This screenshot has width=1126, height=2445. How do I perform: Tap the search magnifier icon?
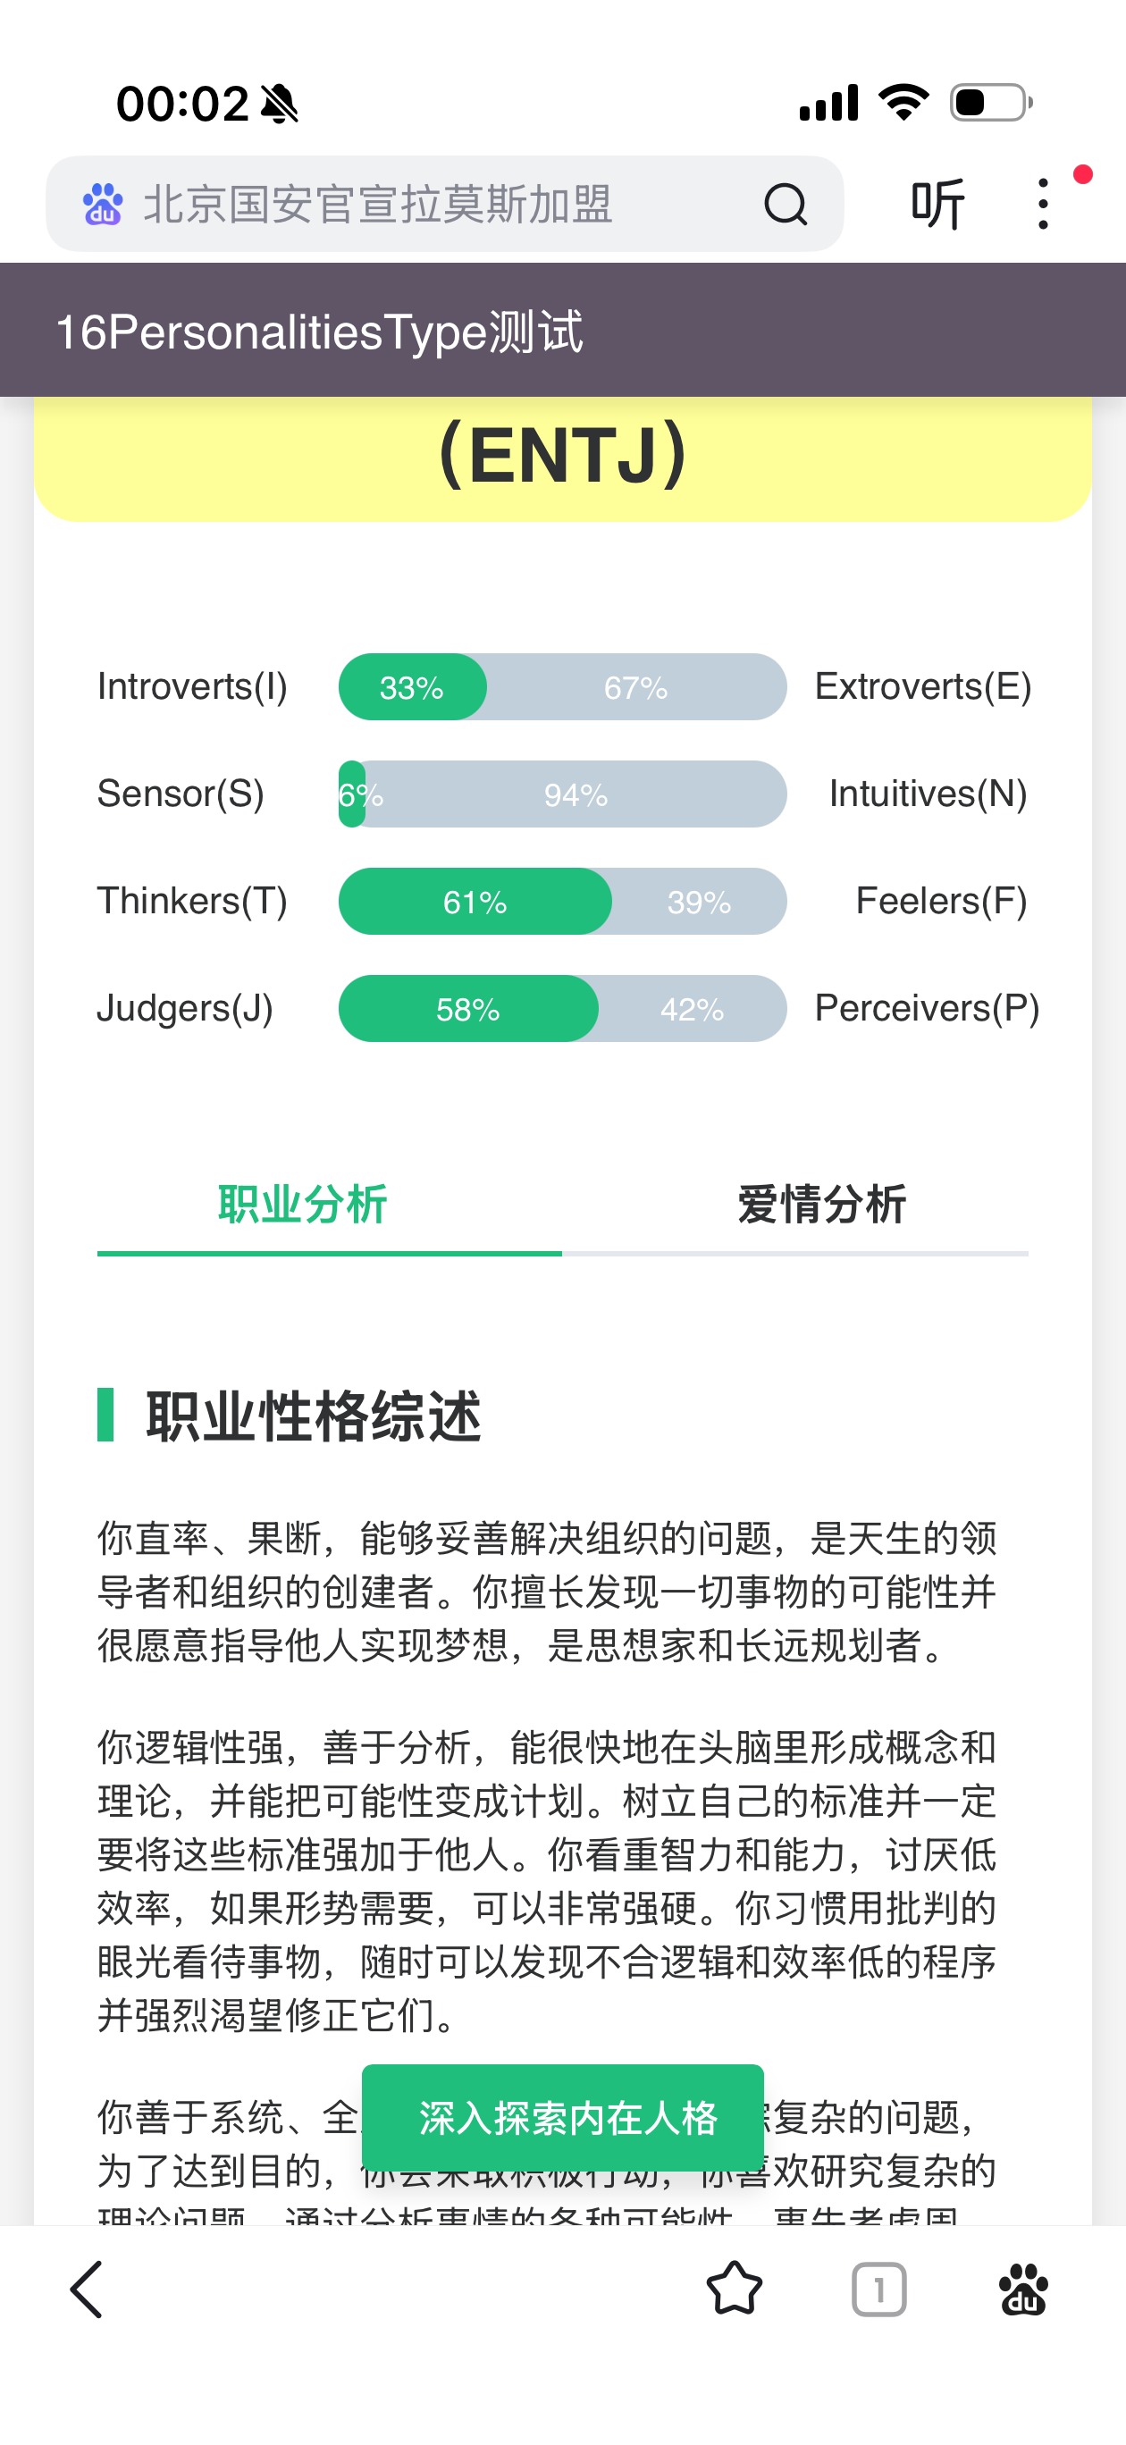pyautogui.click(x=786, y=204)
